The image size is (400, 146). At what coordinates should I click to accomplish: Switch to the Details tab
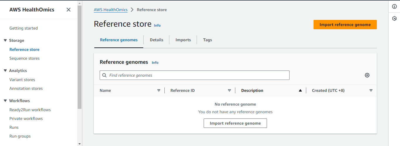click(156, 40)
